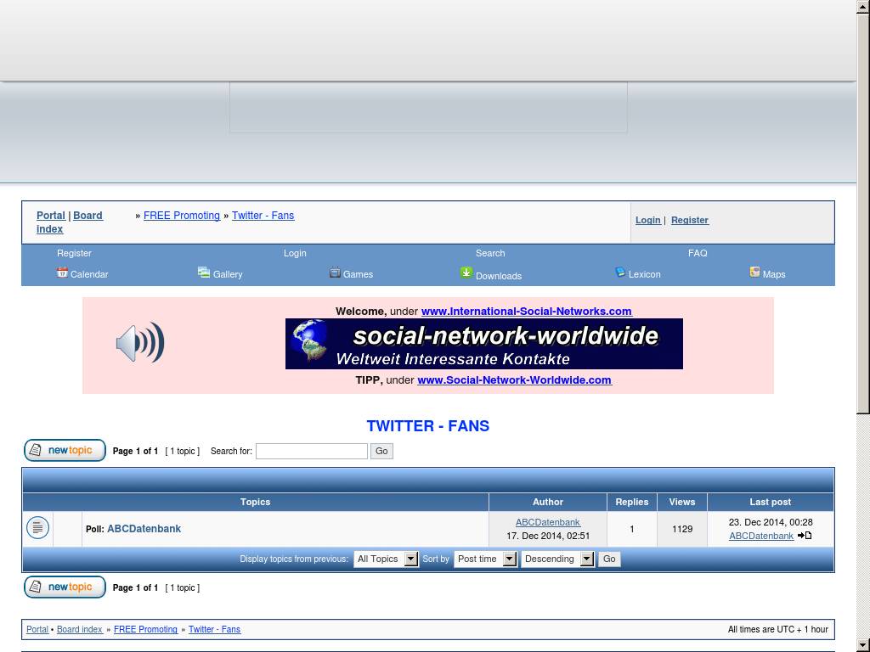Viewport: 870px width, 652px height.
Task: Click the scrollbar down arrow
Action: [863, 645]
